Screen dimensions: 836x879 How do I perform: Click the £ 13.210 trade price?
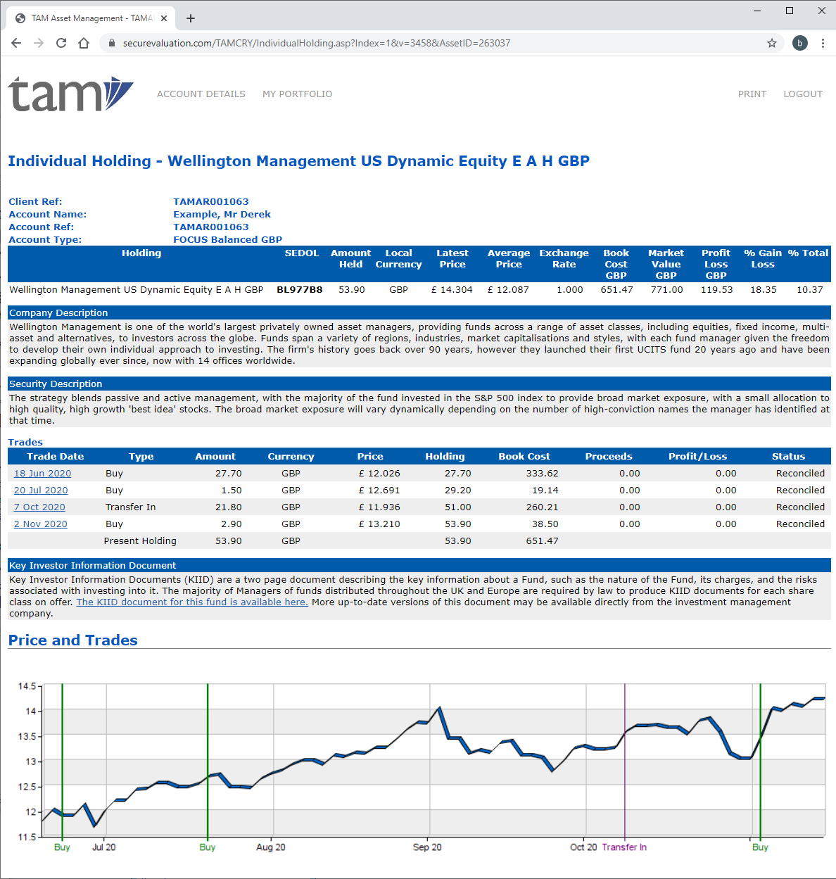(x=379, y=524)
